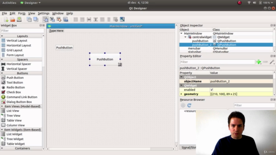Image resolution: width=276 pixels, height=155 pixels.
Task: Click the Resource Browser filter field
Action: pyautogui.click(x=254, y=105)
